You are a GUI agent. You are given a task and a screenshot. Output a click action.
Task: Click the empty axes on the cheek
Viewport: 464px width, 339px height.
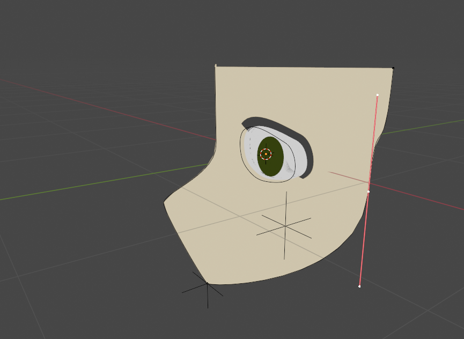(x=285, y=226)
